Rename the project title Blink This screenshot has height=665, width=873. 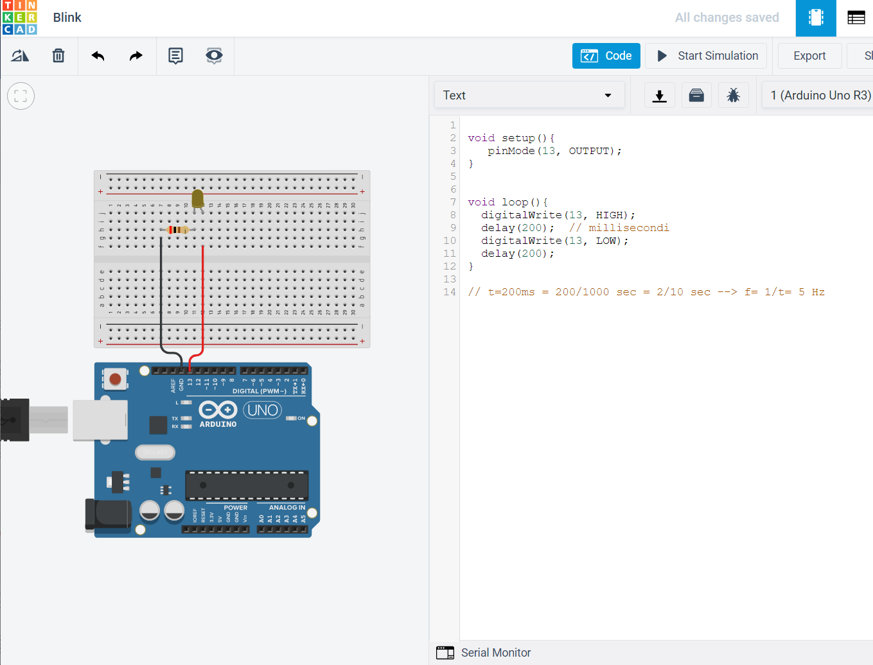[67, 18]
